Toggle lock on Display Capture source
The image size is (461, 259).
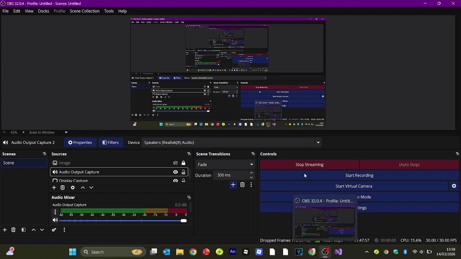[x=183, y=181]
